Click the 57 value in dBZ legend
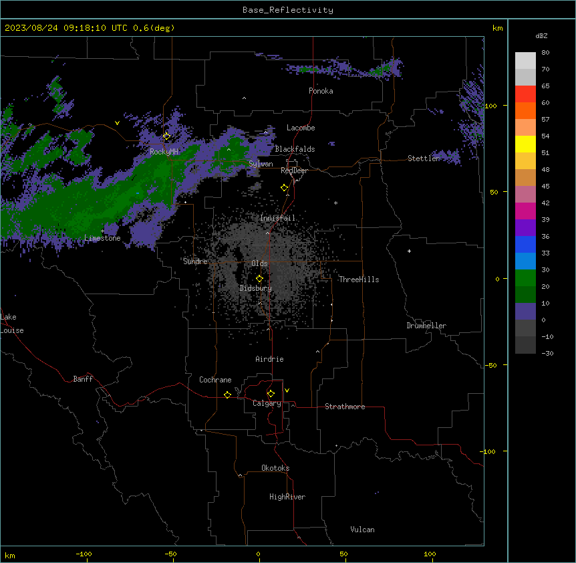This screenshot has width=576, height=563. [x=545, y=120]
